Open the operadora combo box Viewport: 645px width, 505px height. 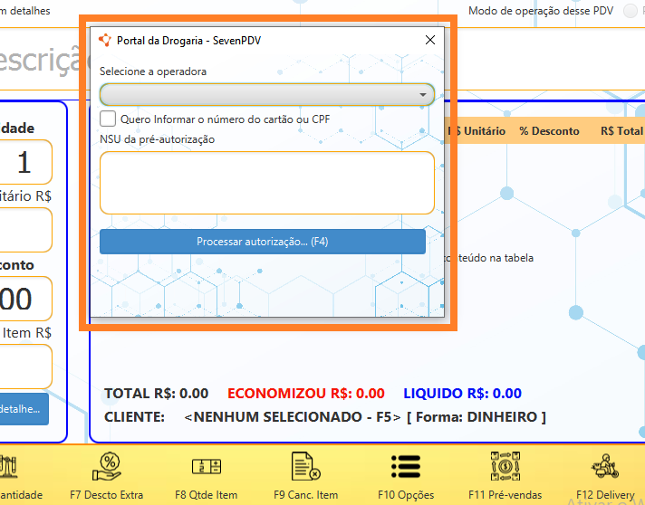point(263,94)
